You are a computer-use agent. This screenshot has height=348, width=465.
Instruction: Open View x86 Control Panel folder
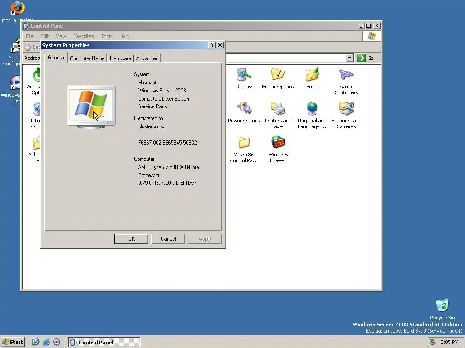point(244,149)
